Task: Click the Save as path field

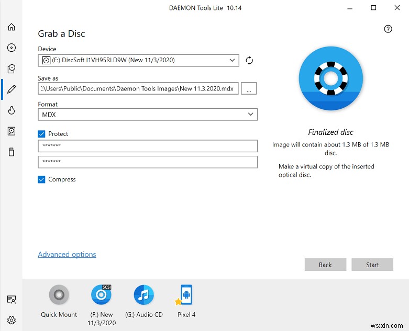Action: pyautogui.click(x=138, y=88)
